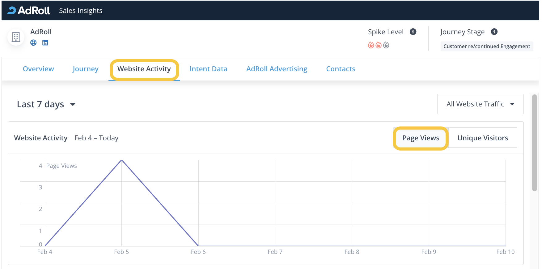Open the company LinkedIn profile icon

[45, 43]
